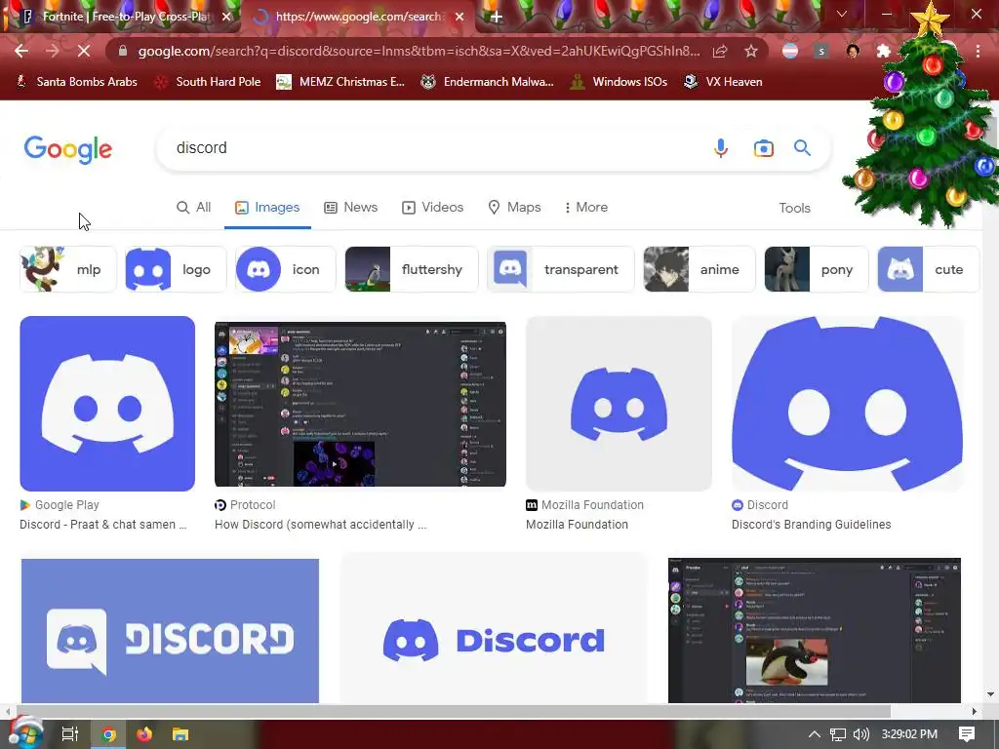Open South Hard Pole bookmark

point(209,82)
